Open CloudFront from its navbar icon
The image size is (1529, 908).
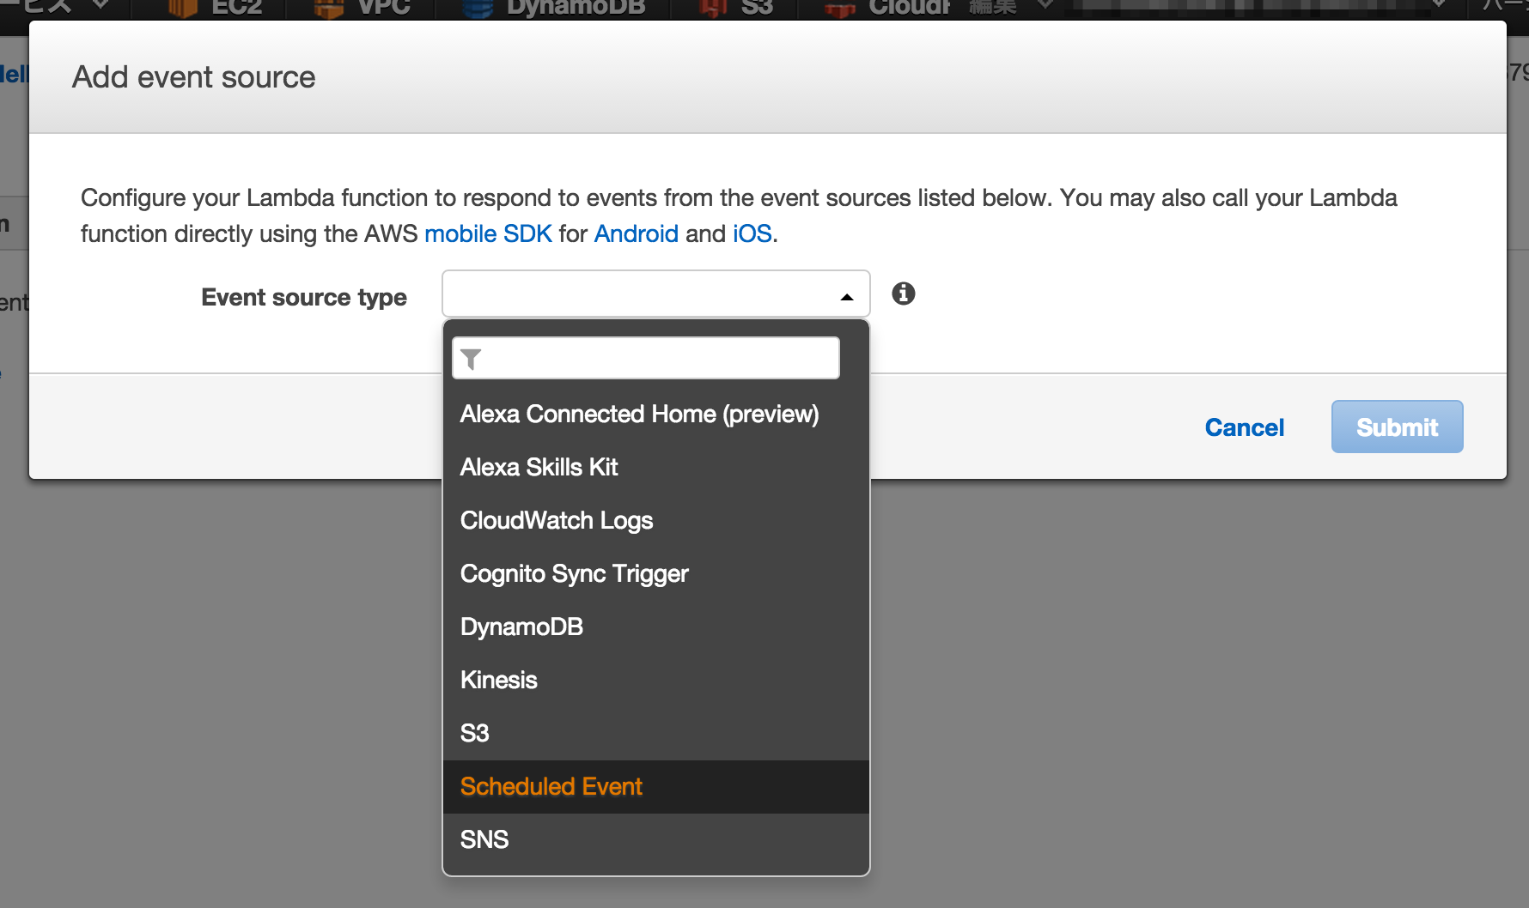(x=839, y=7)
